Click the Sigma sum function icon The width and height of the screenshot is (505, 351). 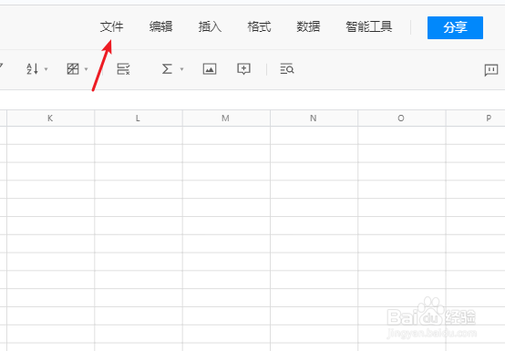tap(167, 69)
